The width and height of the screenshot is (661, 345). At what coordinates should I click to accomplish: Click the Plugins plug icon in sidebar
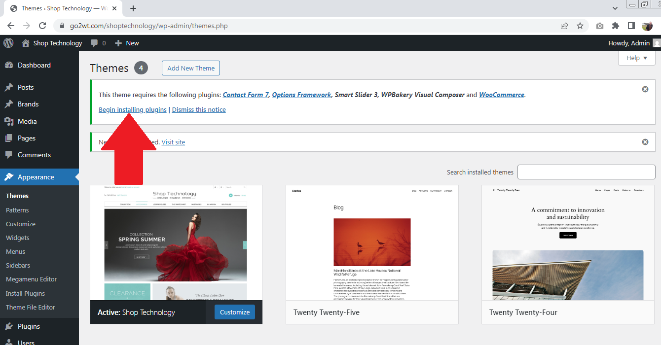(x=8, y=326)
